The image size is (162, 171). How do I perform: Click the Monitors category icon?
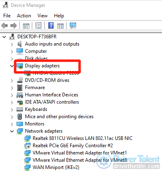click(x=20, y=124)
